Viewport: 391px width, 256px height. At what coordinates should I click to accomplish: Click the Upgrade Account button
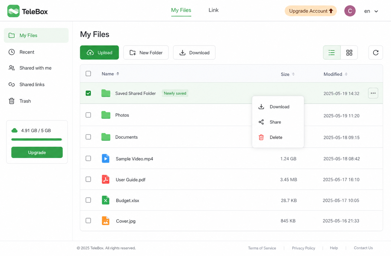point(311,11)
